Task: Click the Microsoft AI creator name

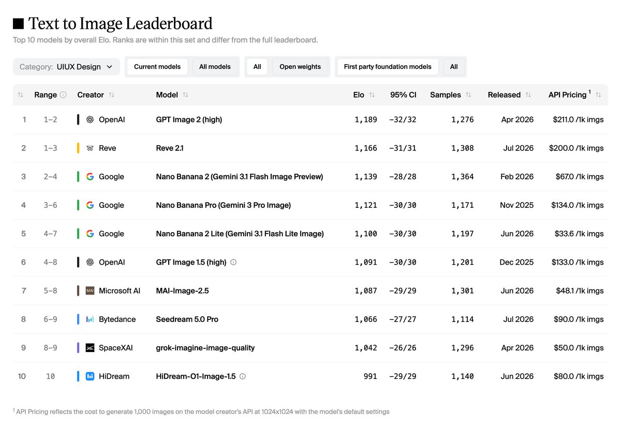Action: tap(120, 290)
